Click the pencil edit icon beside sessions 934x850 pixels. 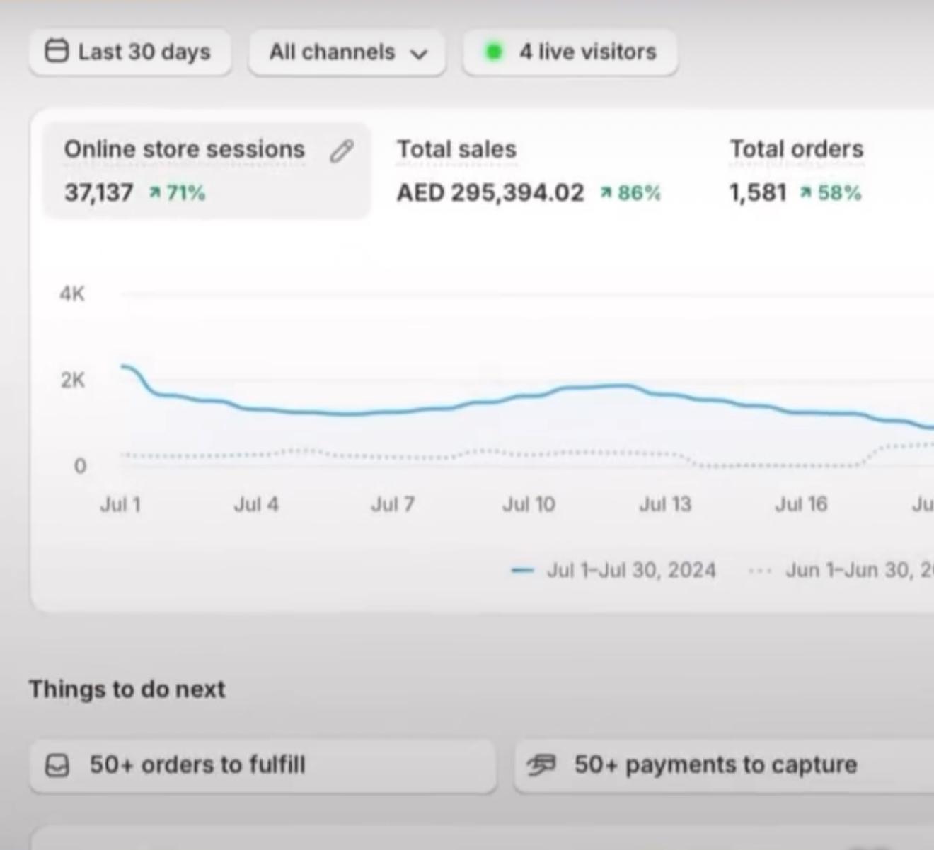coord(342,151)
